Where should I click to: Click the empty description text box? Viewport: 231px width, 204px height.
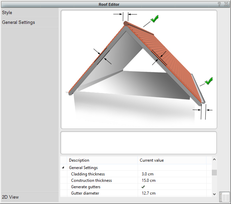pos(138,143)
